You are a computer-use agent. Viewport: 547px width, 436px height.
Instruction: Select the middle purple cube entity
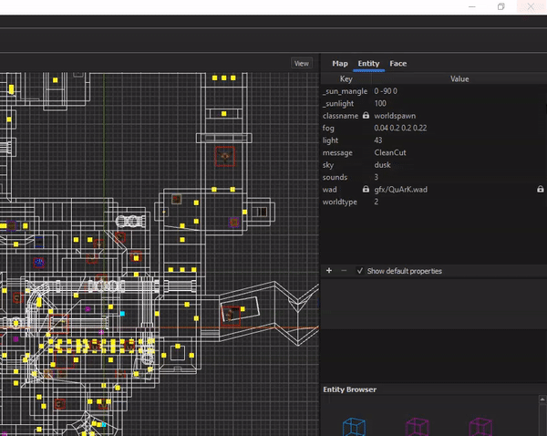(418, 426)
